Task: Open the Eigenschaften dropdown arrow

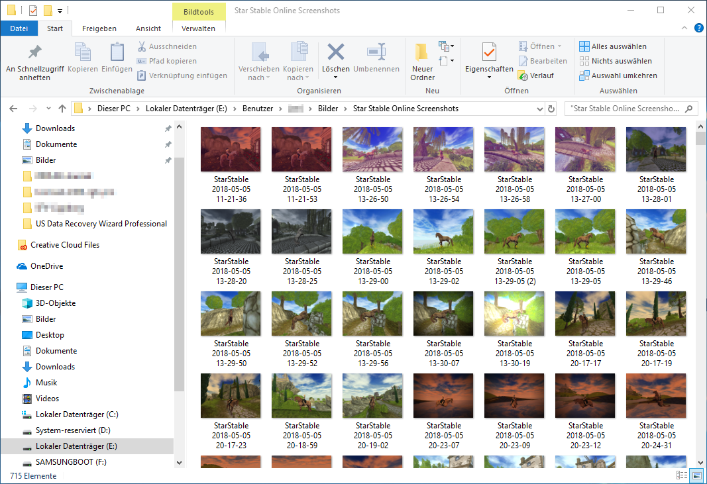Action: pos(489,77)
